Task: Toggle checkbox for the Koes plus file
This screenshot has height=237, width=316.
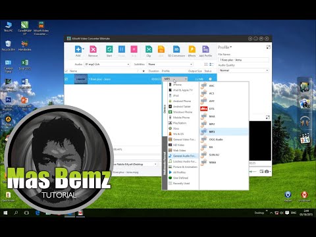Action: (66, 79)
